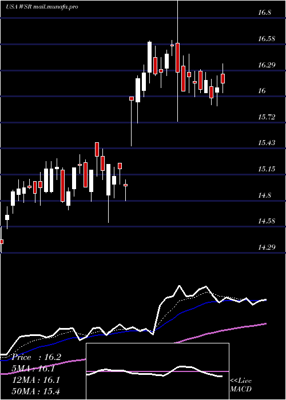The image size is (286, 400).
Task: Click the 'Price : 16.2' readout
Action: 37,357
